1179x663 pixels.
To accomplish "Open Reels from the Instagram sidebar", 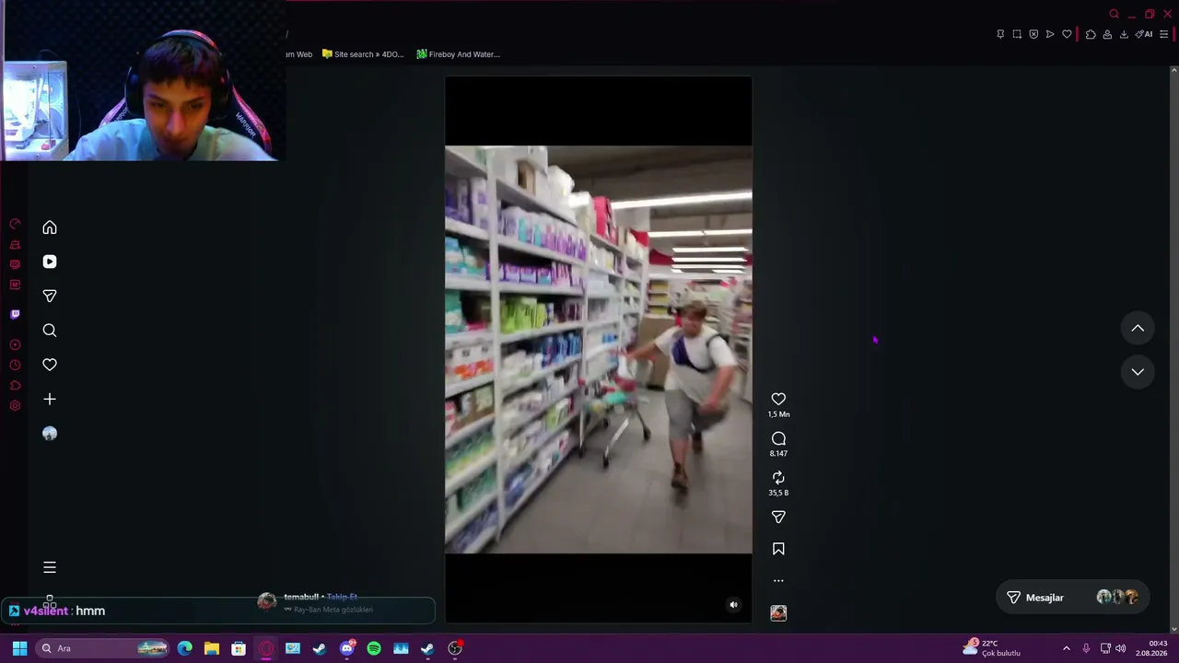I will point(50,262).
